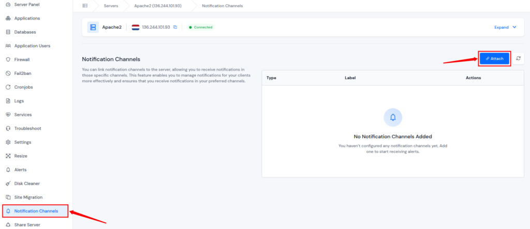This screenshot has width=530, height=229.
Task: Click the Settings gear icon
Action: pos(8,142)
